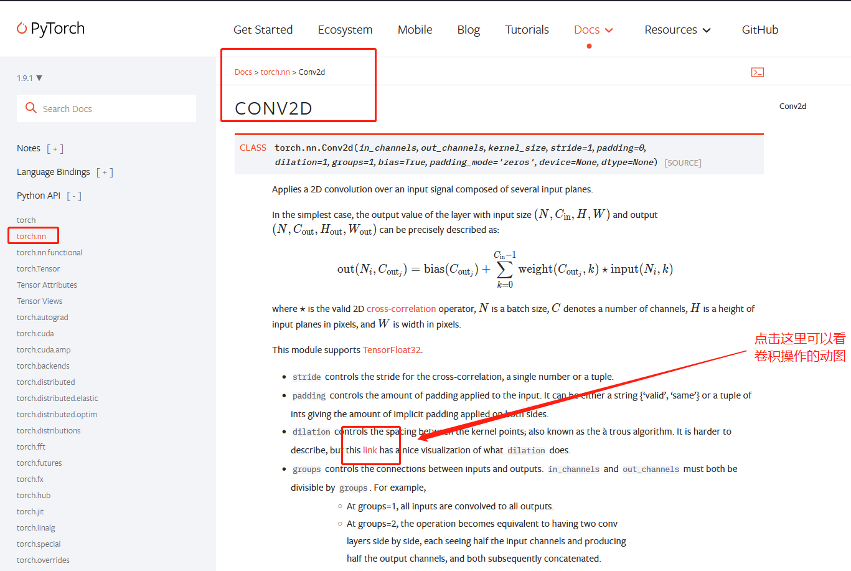Select torch.fft in the sidebar
851x571 pixels.
click(x=31, y=446)
